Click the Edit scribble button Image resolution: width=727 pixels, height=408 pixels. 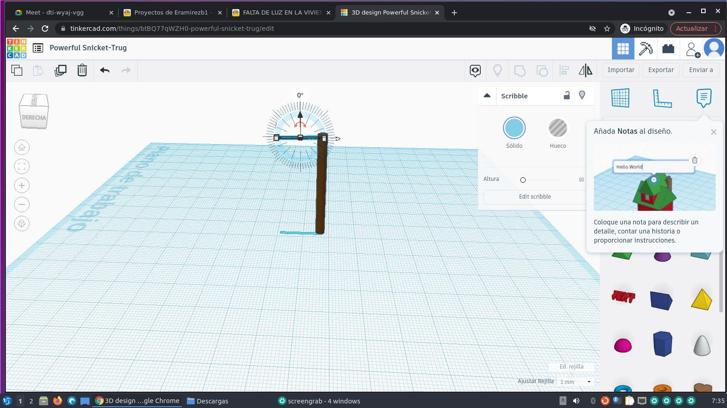(535, 197)
